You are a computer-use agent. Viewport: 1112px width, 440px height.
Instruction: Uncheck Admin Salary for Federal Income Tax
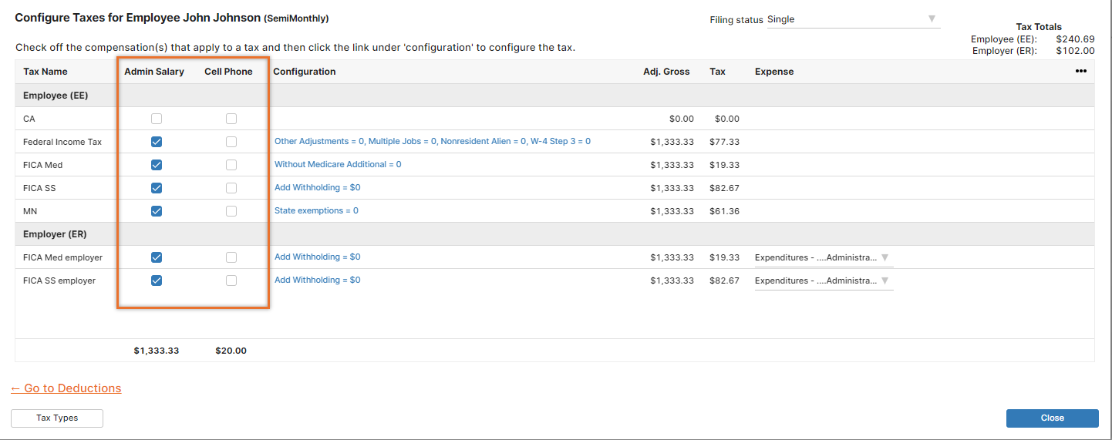pos(157,142)
